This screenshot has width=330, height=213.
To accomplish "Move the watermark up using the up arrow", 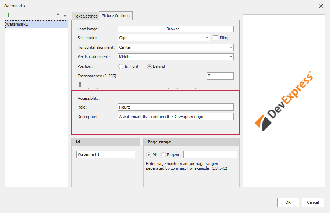I will (58, 15).
